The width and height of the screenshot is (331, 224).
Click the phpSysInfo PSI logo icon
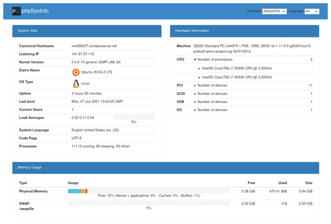[x=16, y=11]
